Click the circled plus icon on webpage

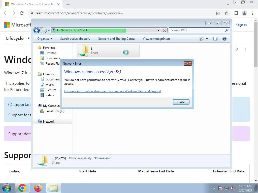[x=236, y=49]
